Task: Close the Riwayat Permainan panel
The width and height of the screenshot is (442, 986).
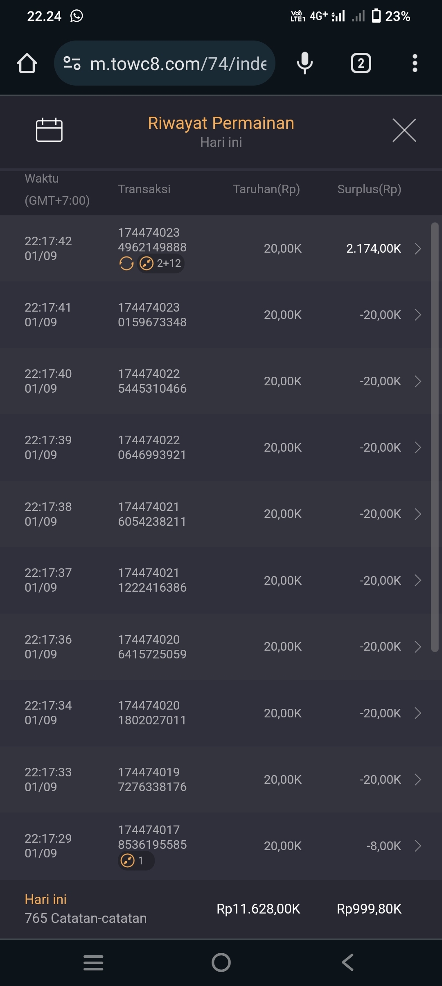Action: [404, 131]
